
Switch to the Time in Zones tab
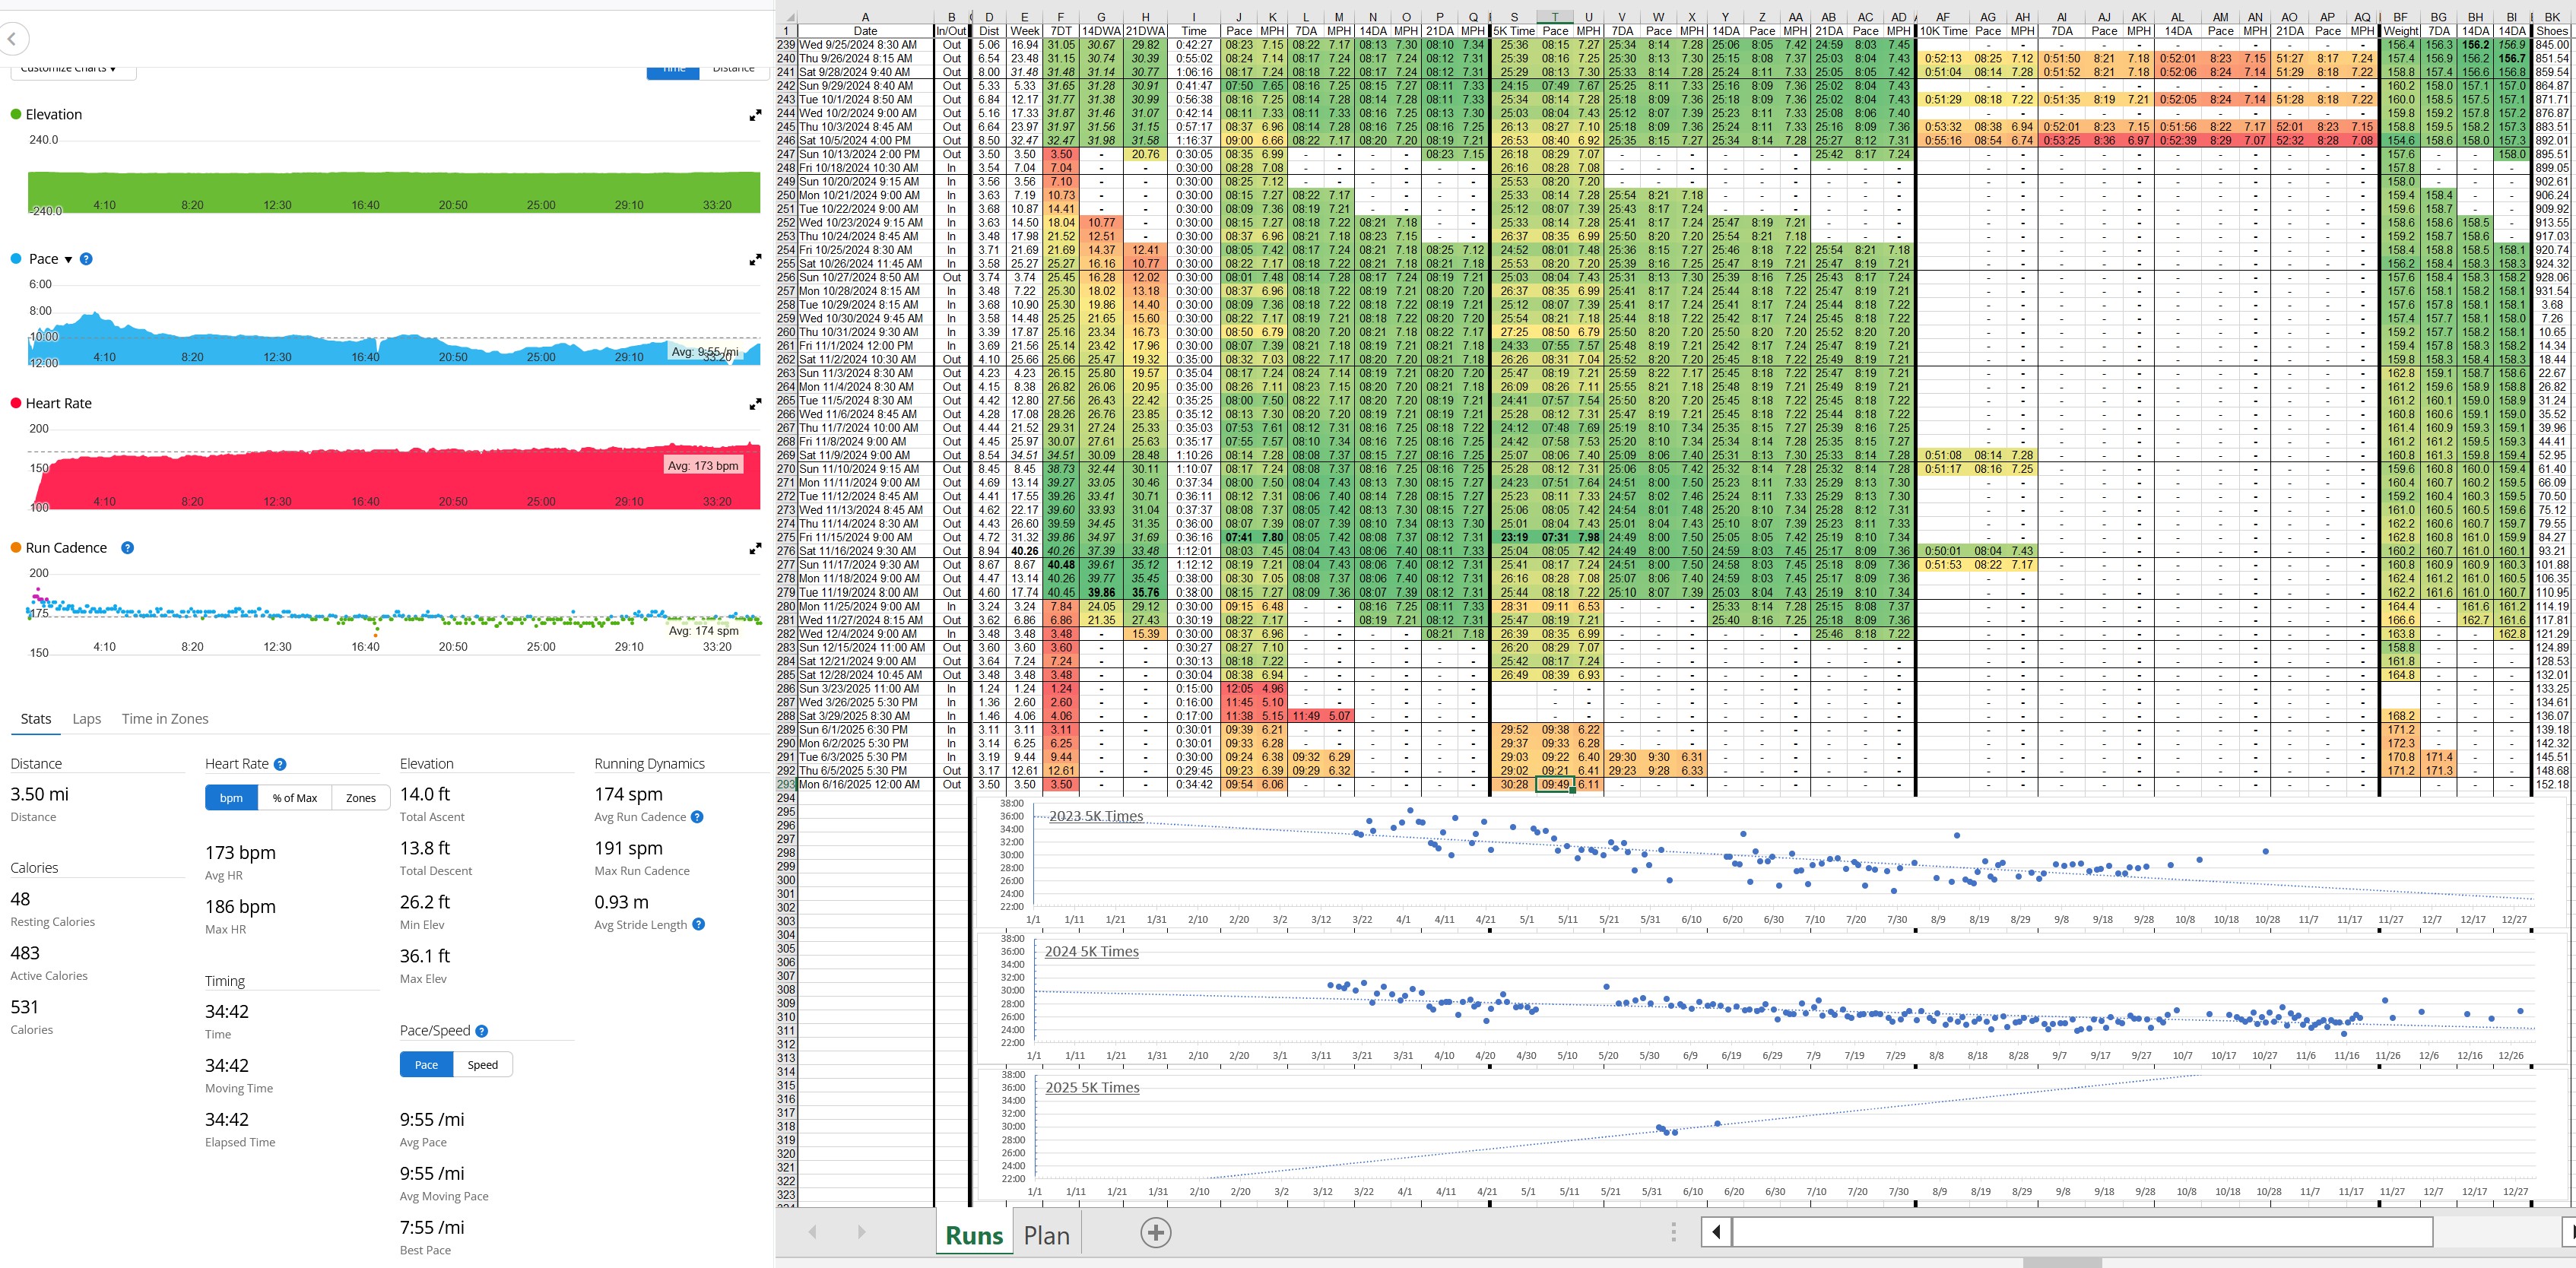click(165, 719)
